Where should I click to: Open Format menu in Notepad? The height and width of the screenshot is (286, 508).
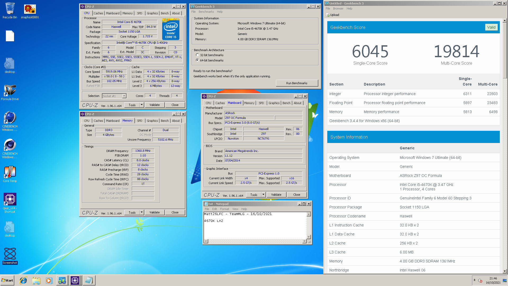pos(225,209)
